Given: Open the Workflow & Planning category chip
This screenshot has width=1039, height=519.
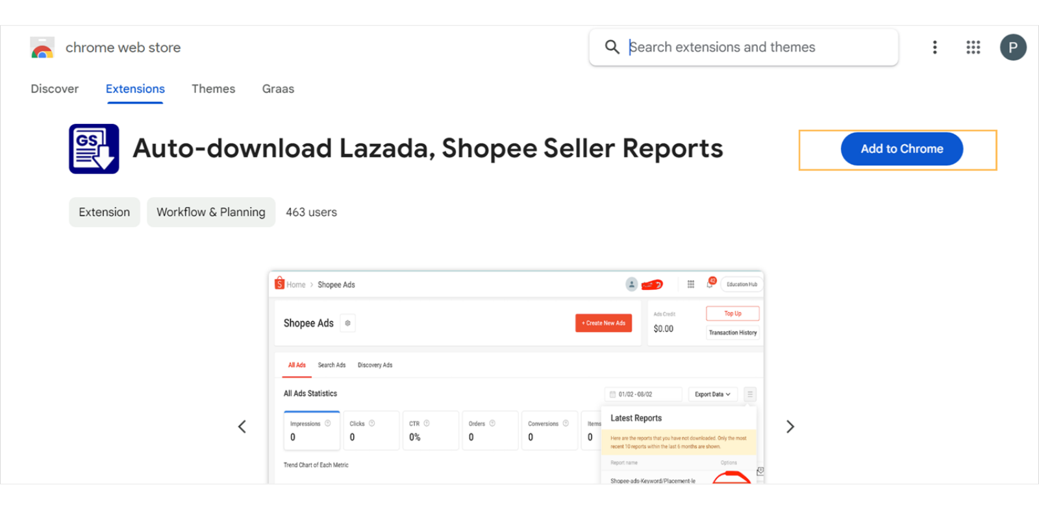Looking at the screenshot, I should pos(211,212).
